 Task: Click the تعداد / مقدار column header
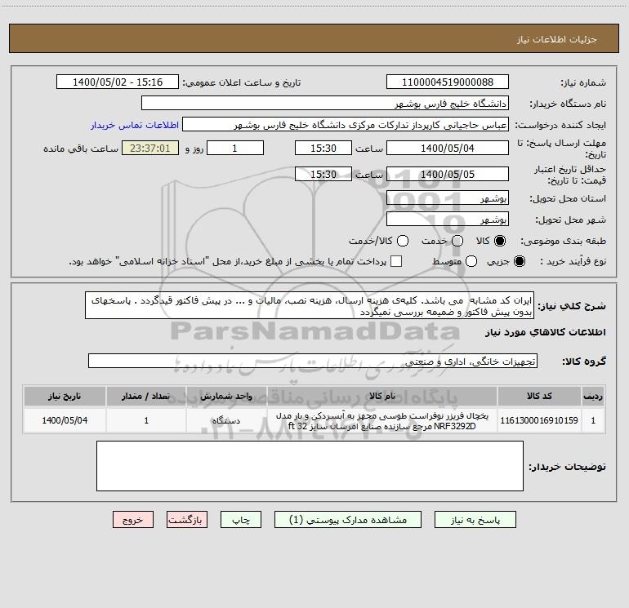(146, 396)
